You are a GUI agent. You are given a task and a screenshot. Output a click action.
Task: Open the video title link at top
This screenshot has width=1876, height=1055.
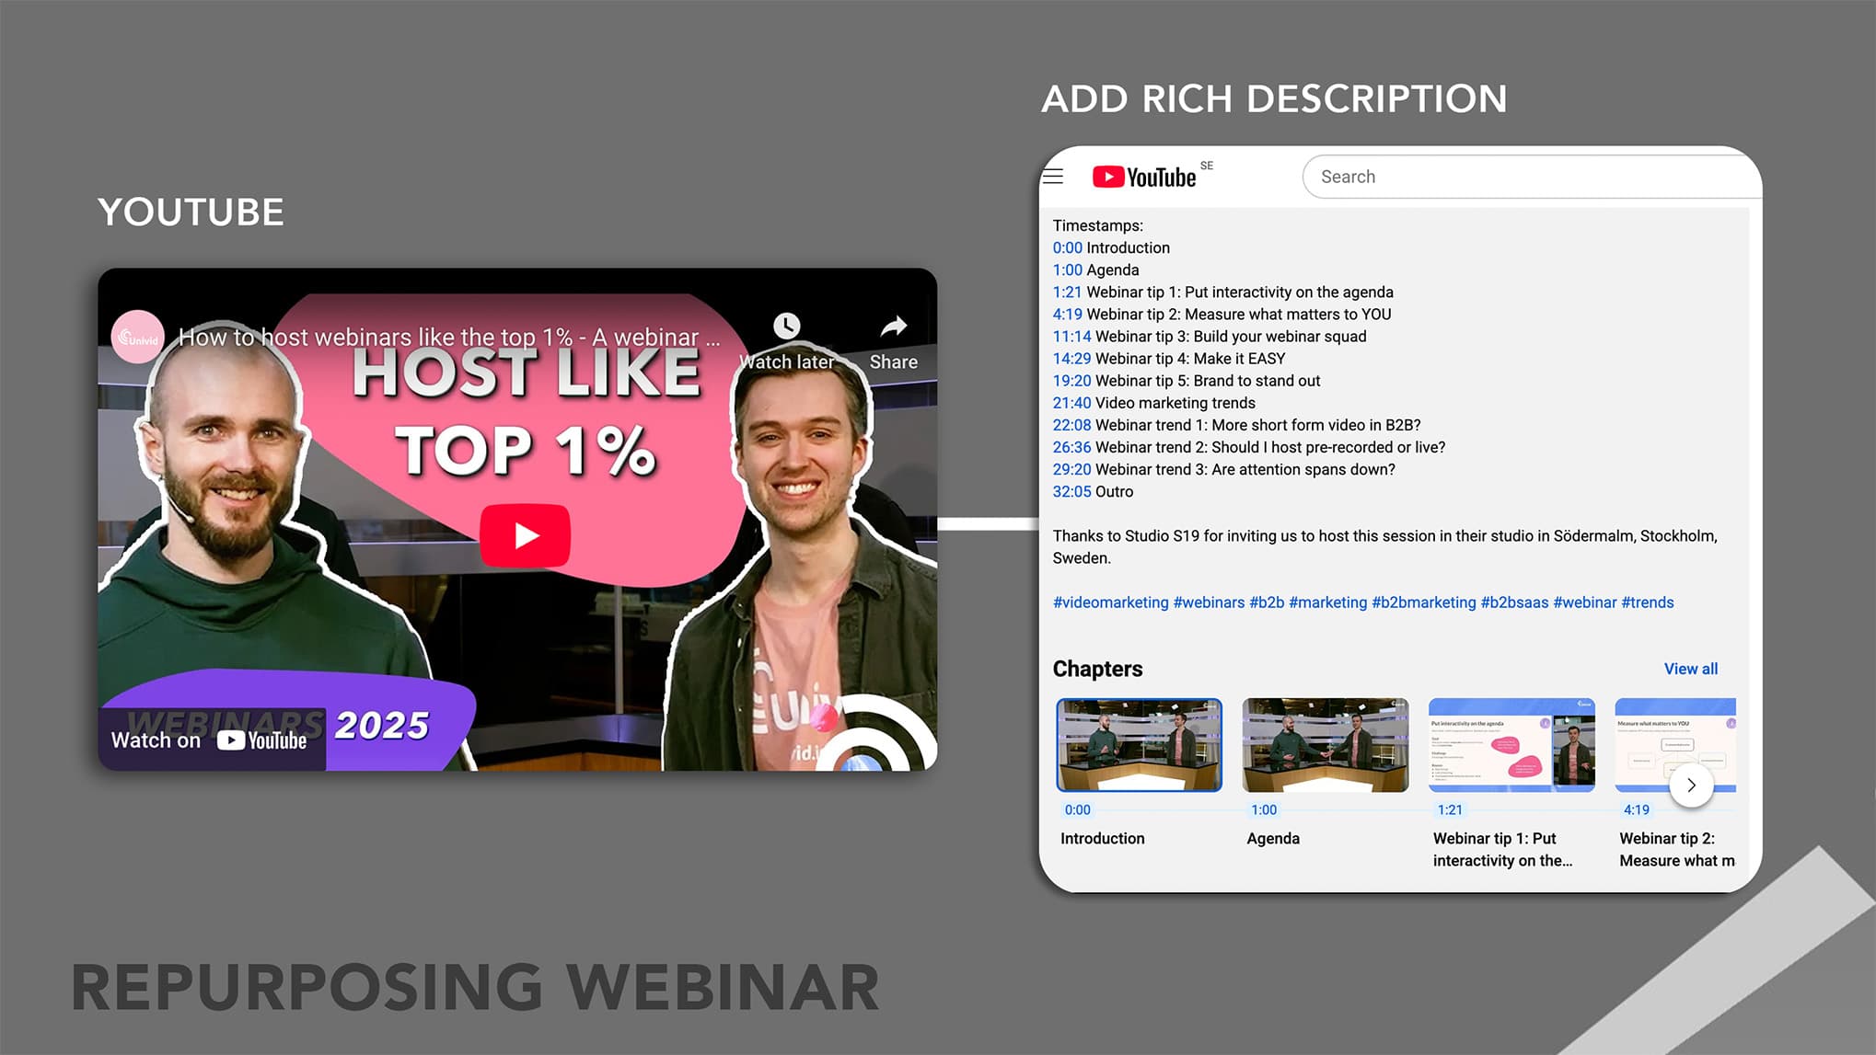(448, 338)
